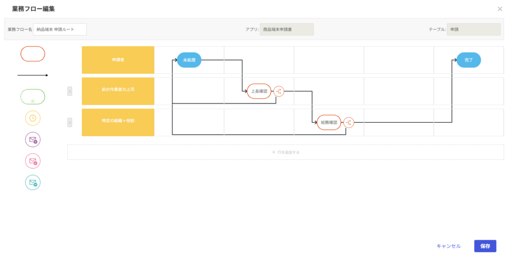Screen dimensions: 508x258
Task: Click 行を追加する to add a row
Action: (x=286, y=152)
